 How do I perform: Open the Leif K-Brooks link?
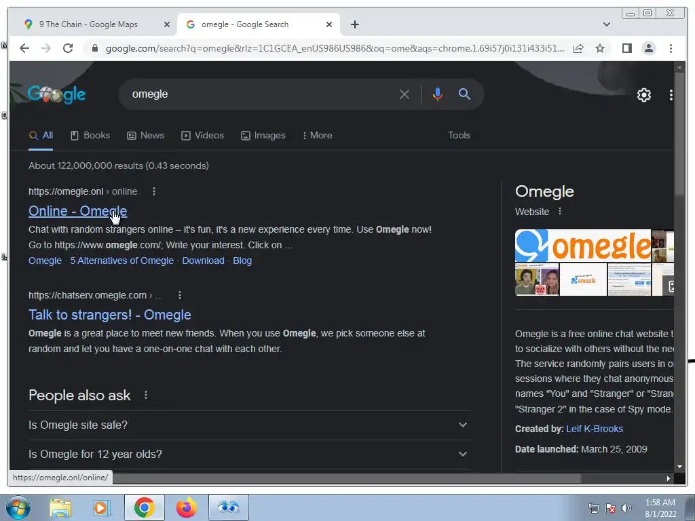595,429
